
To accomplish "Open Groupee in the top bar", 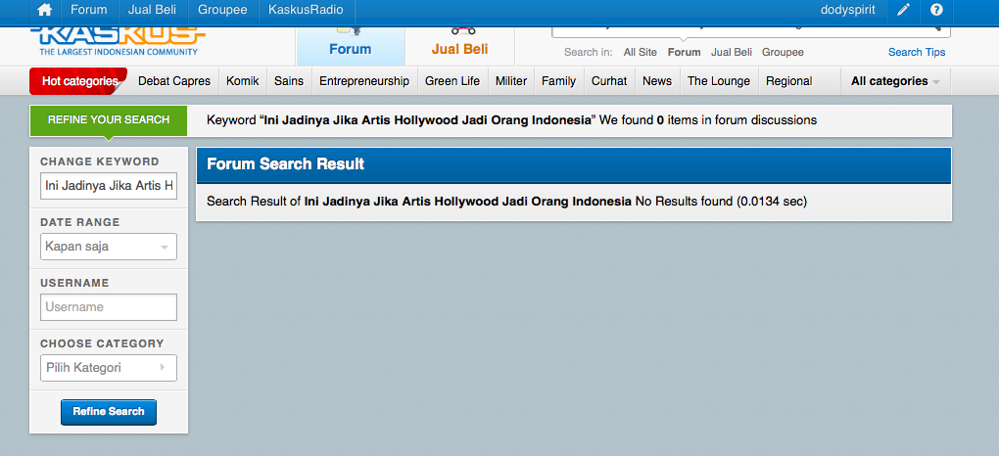I will 222,10.
